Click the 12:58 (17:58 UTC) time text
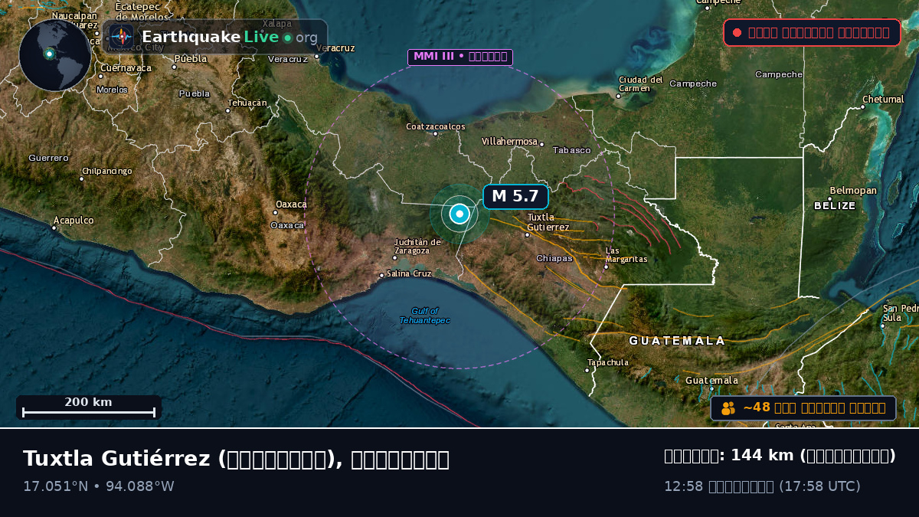Screen dimensions: 919x517 (762, 486)
